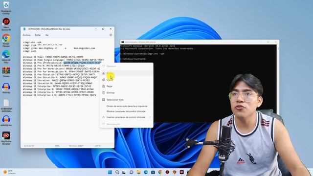Viewport: 313px width, 176px height.
Task: Open File Explorer from the taskbar
Action: coord(138,172)
